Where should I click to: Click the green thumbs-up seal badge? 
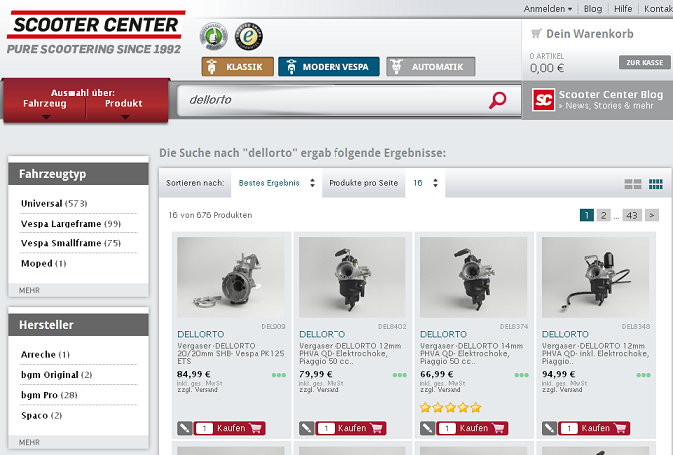click(x=214, y=37)
